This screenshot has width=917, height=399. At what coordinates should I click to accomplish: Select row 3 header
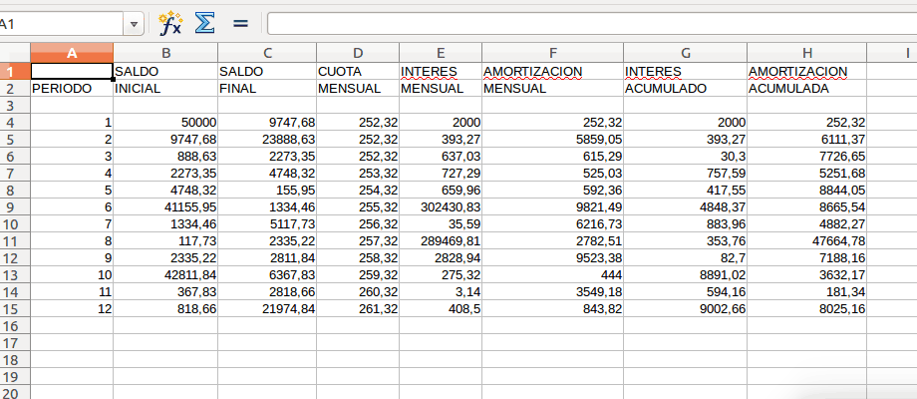click(x=15, y=106)
